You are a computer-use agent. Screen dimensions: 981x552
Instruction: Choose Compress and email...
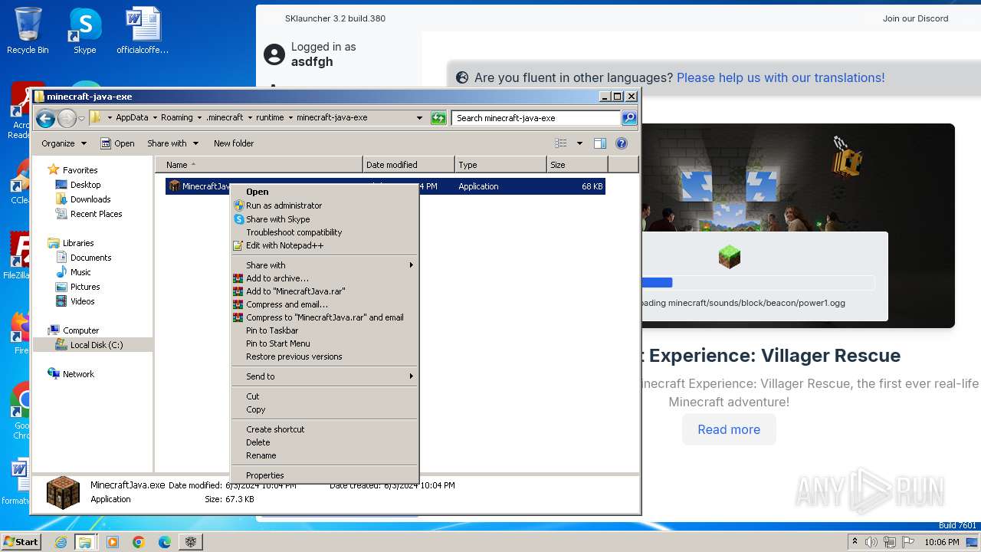tap(325, 304)
